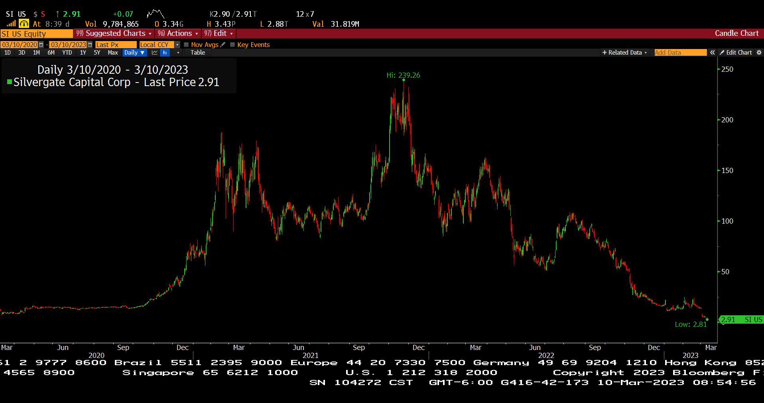Expand the Related Data dropdown
764x403 pixels.
pyautogui.click(x=624, y=53)
